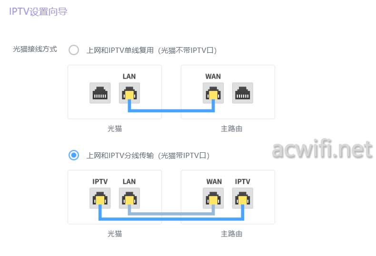Click the 主路由 caption under bottom diagram
Viewport: 376px width, 256px height.
(231, 234)
